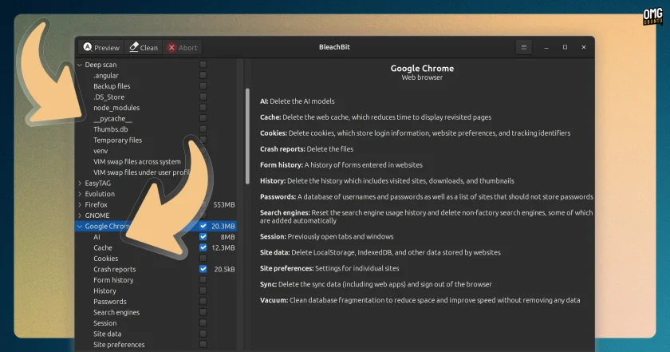Select the GNOME tree row

(156, 216)
